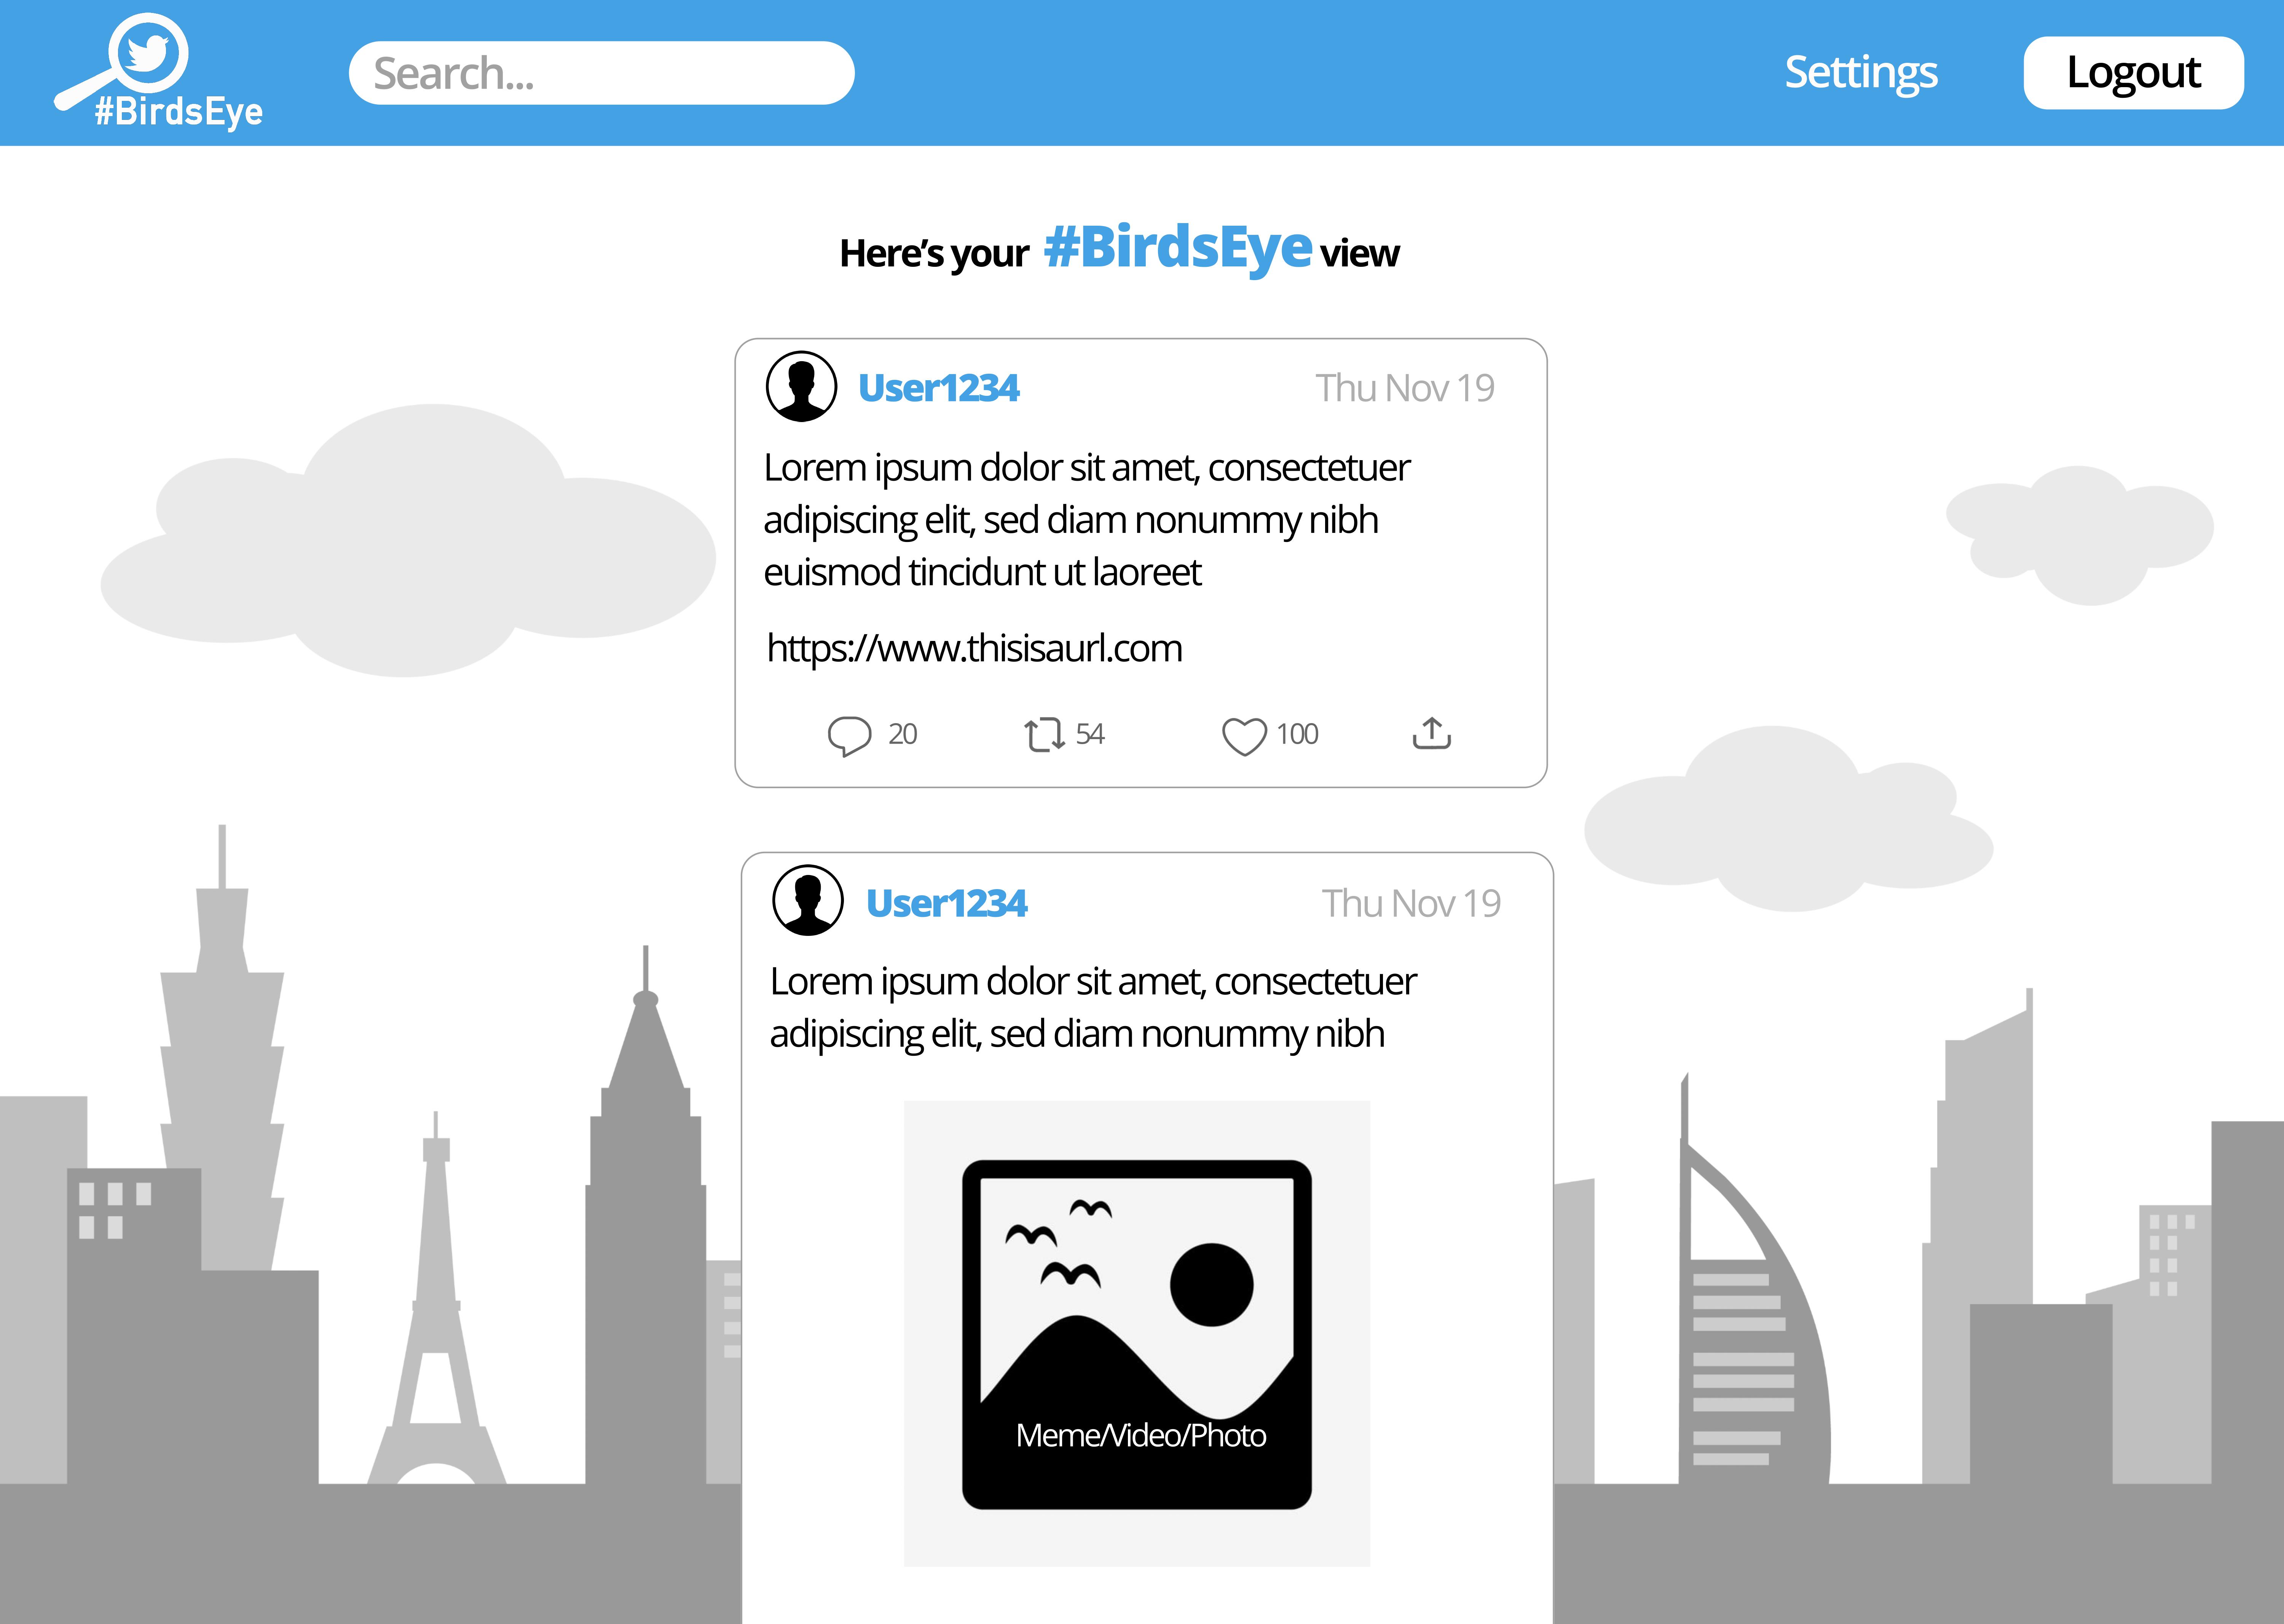Viewport: 2284px width, 1624px height.
Task: Click the Search input field
Action: [x=601, y=73]
